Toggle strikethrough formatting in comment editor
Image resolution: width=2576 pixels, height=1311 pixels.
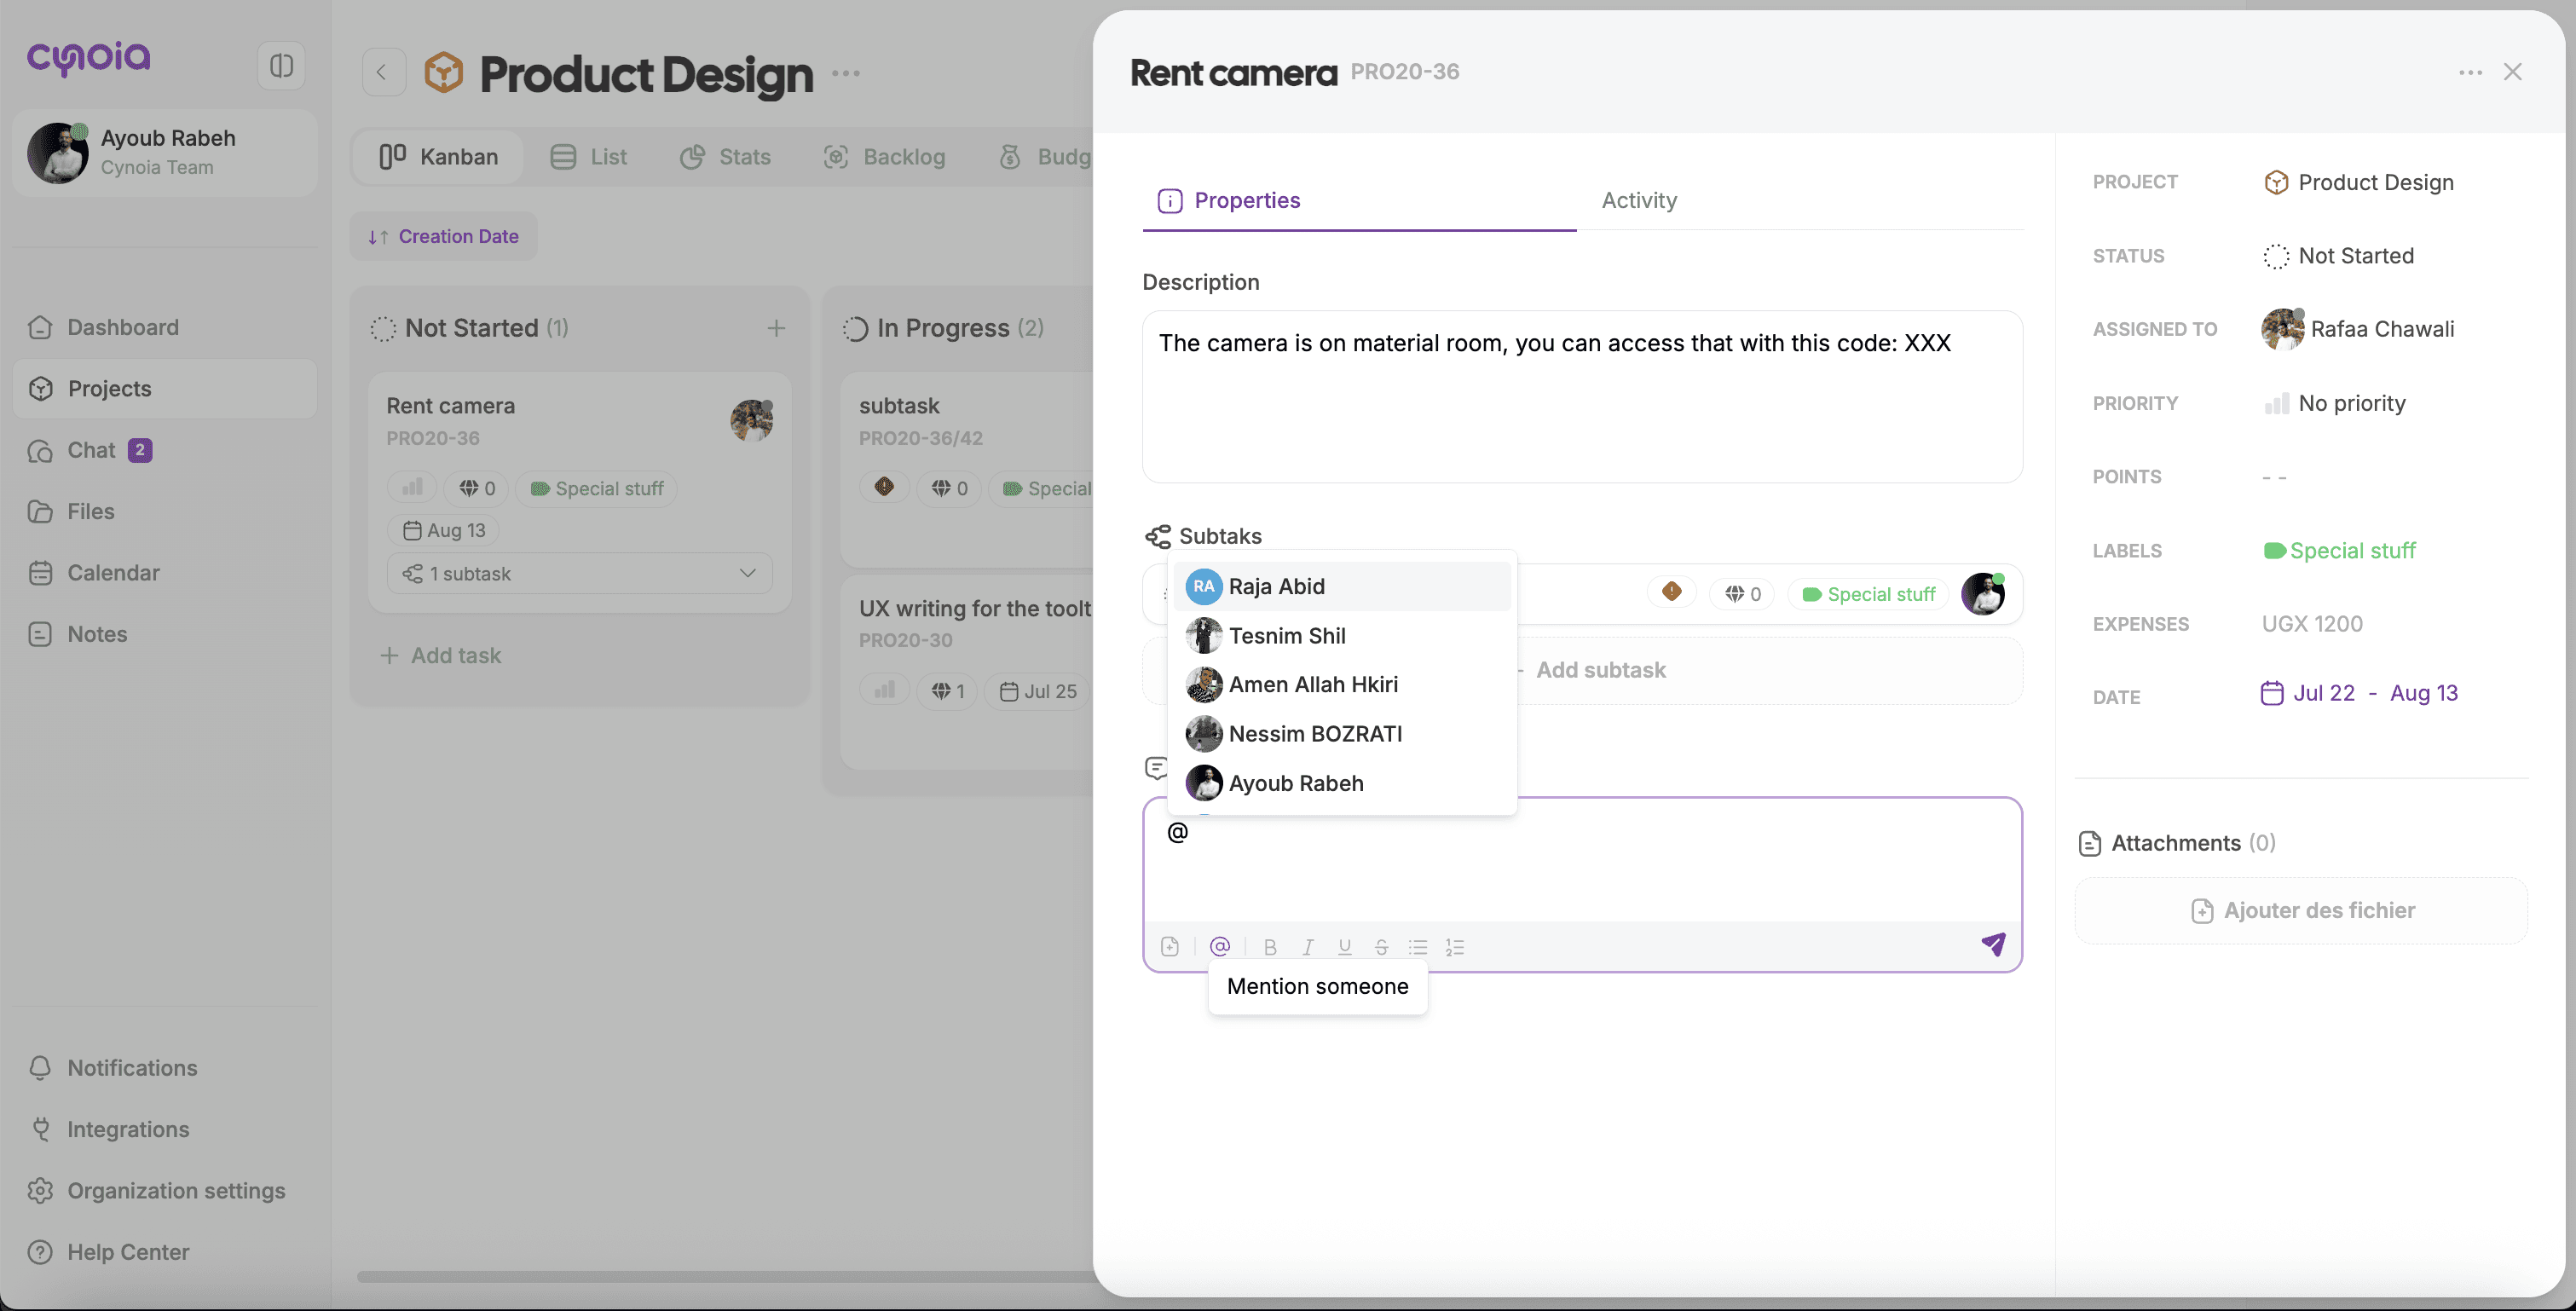click(1381, 946)
